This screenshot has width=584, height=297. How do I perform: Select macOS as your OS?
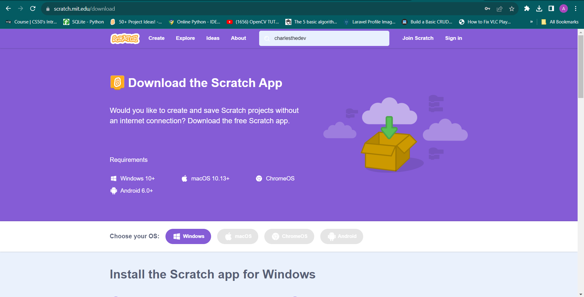tap(238, 236)
